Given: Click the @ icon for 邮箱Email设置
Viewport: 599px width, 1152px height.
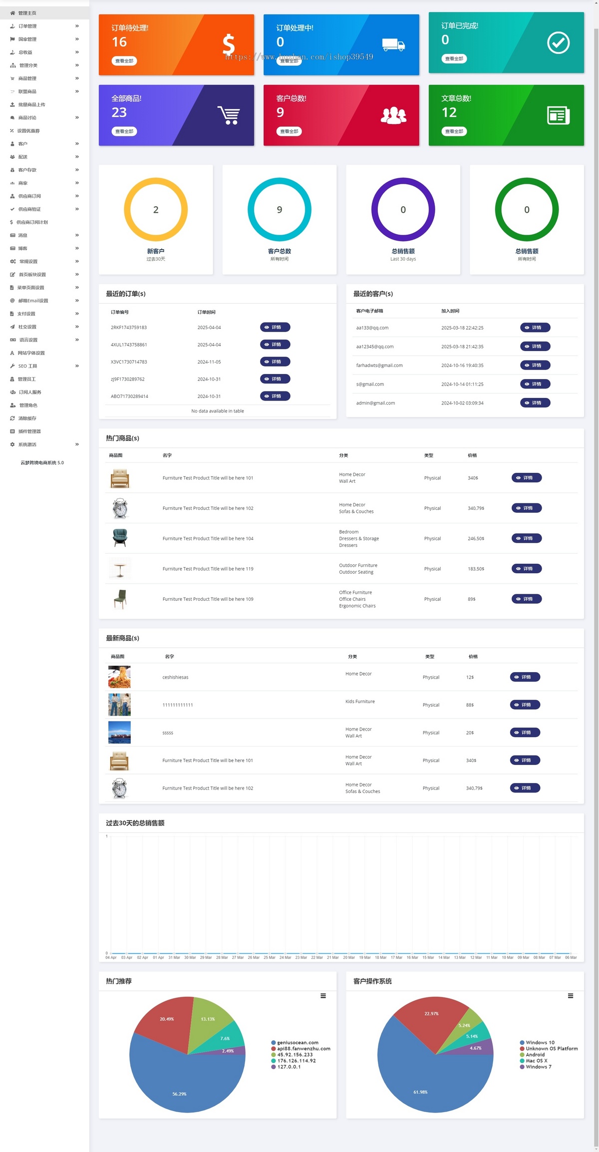Looking at the screenshot, I should [x=12, y=301].
